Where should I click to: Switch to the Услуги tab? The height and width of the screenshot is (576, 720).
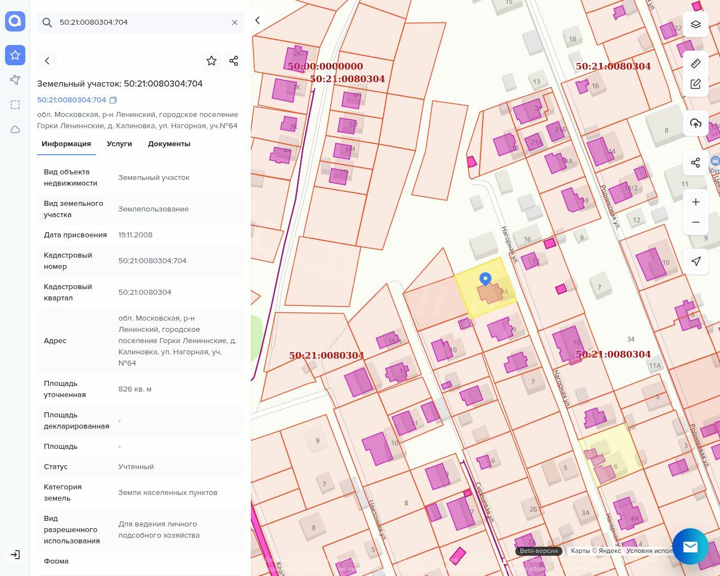[x=119, y=144]
